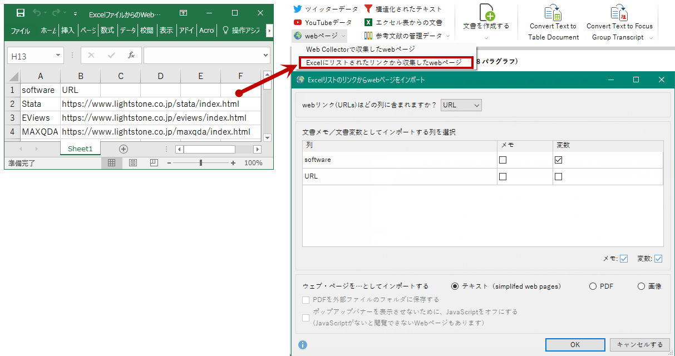This screenshot has height=356, width=675.
Task: Click Convert Text to Table Document icon
Action: click(x=553, y=12)
